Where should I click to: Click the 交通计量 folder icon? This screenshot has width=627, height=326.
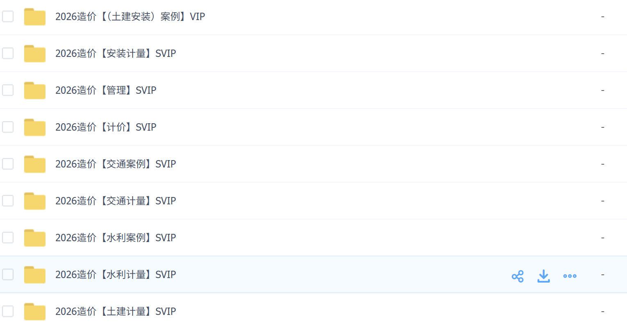(35, 201)
